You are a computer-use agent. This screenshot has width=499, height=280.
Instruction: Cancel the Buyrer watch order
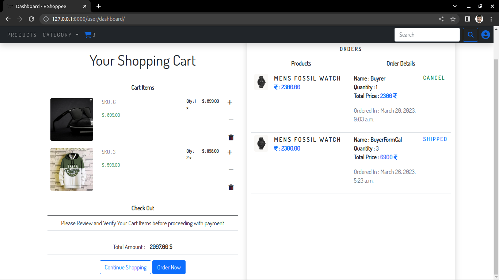tap(434, 78)
